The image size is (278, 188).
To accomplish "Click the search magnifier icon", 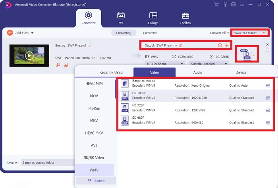I will 90,180.
